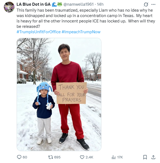The image size is (160, 163).
Task: Click the display name LA Blue Dot in GA
Action: click(x=34, y=4)
